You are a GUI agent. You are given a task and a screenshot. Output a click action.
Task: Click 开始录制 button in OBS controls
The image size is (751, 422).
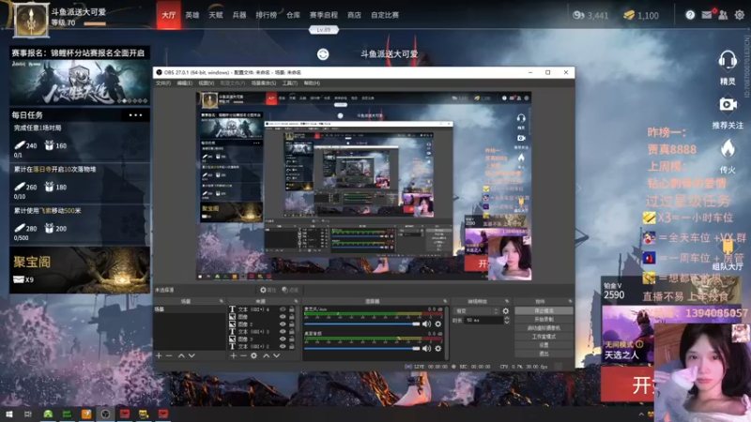[x=544, y=319]
